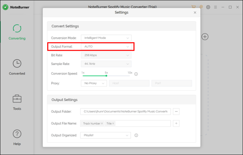Click the Output Folder path field
This screenshot has height=155, width=243.
[x=125, y=111]
